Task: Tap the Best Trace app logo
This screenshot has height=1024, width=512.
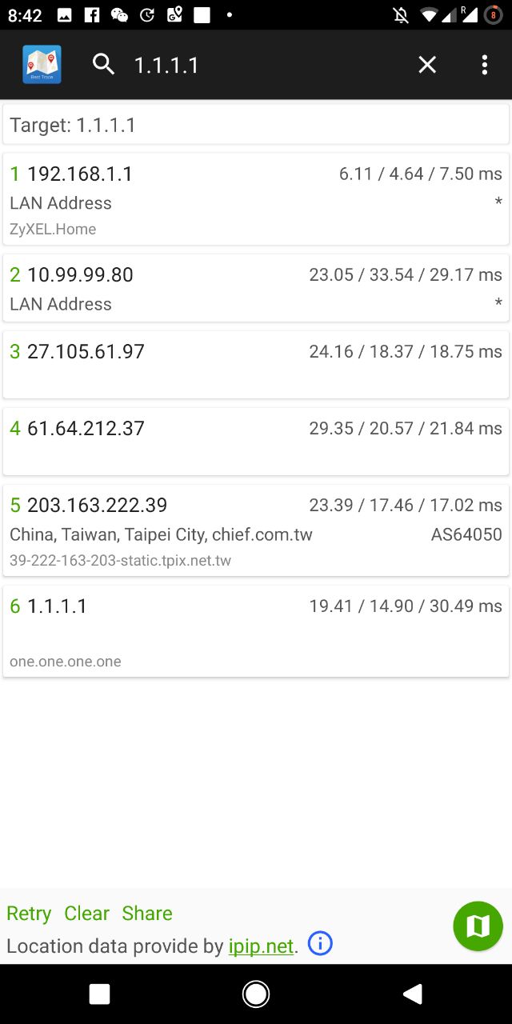Action: 42,65
